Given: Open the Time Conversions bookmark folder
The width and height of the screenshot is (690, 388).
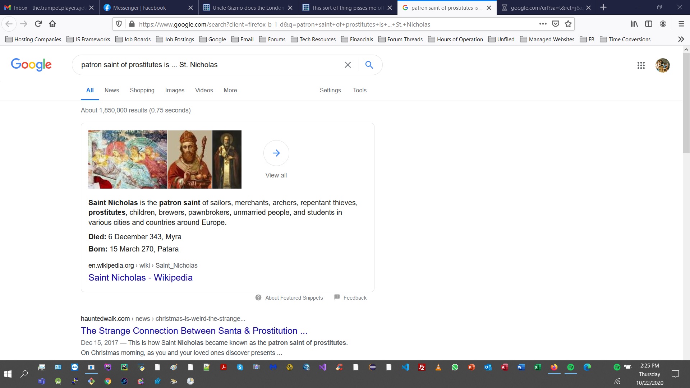Looking at the screenshot, I should coord(625,40).
